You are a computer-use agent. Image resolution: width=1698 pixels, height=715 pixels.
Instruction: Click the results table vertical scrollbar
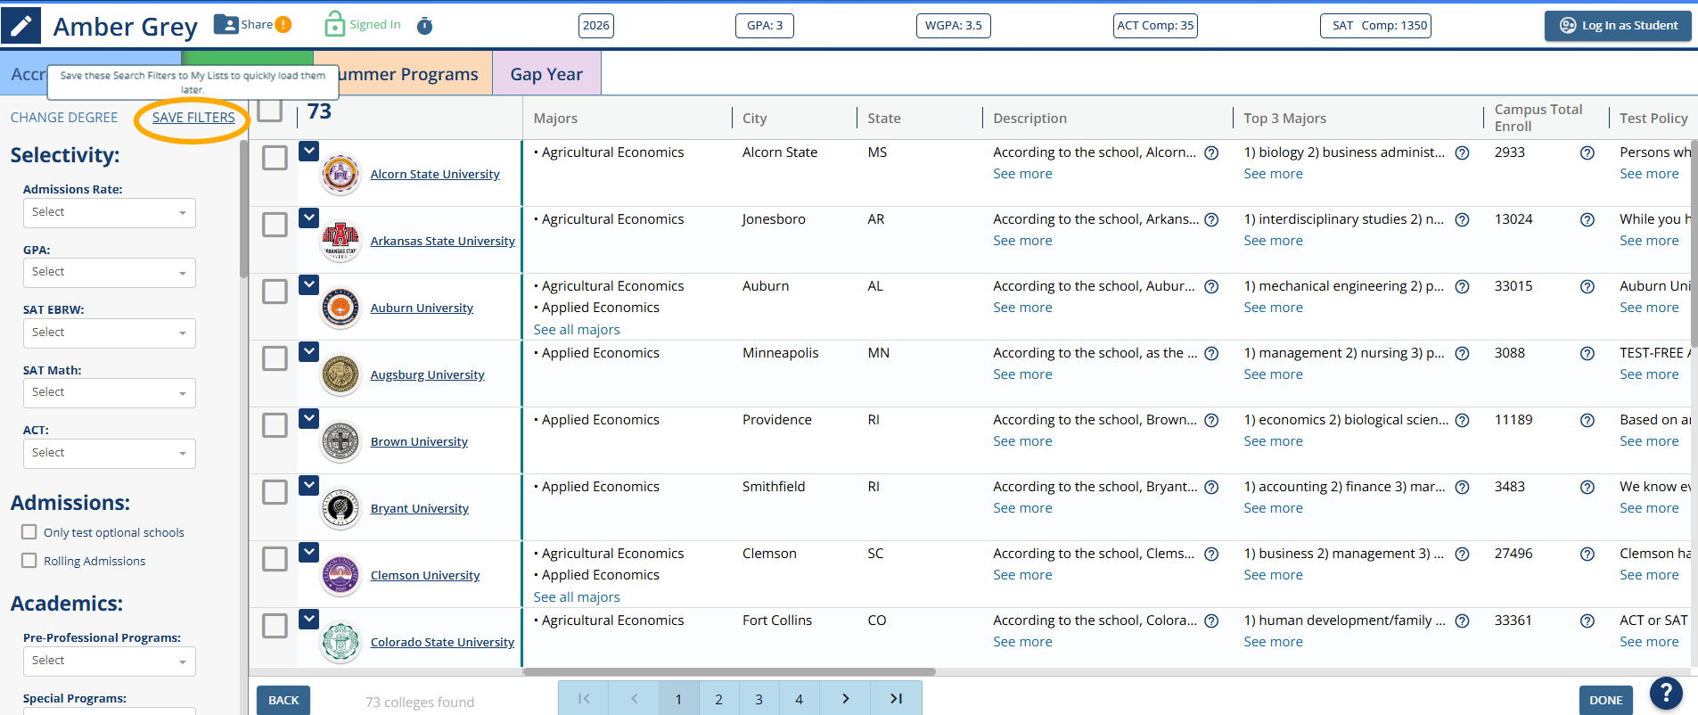(x=1694, y=242)
